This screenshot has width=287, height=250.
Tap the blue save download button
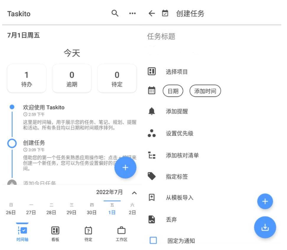265,227
